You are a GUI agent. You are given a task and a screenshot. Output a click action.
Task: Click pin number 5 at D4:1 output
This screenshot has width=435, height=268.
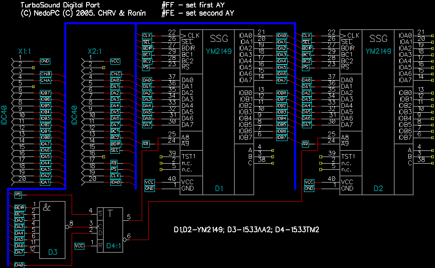point(129,217)
